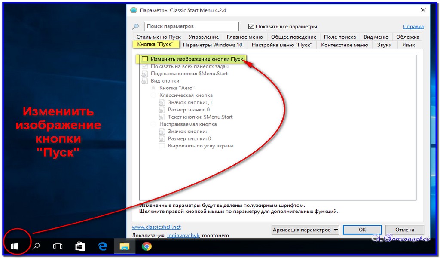Open loginvovchyk localization link

tap(183, 236)
